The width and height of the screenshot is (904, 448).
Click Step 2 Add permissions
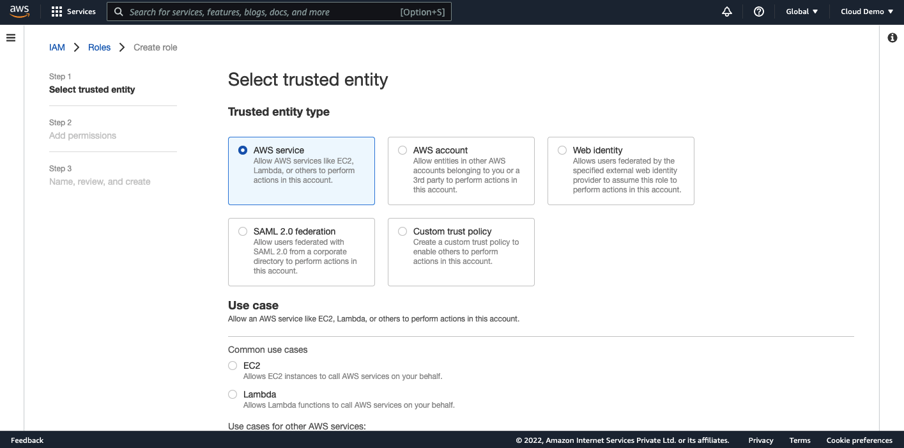point(82,130)
